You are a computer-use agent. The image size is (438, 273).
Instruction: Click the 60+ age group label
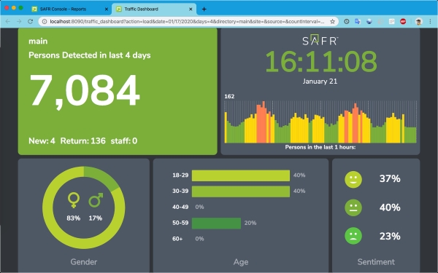[177, 239]
